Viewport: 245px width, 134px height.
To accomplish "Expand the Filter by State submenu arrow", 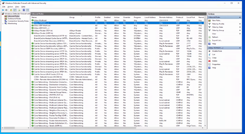I will 240,27.
